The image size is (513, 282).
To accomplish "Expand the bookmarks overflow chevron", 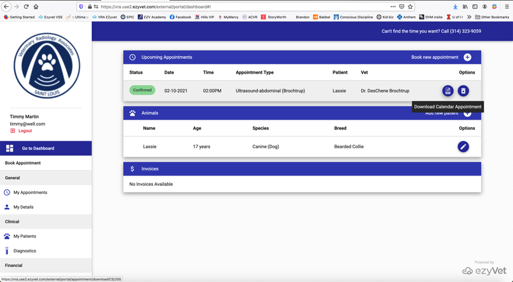I will coord(469,17).
